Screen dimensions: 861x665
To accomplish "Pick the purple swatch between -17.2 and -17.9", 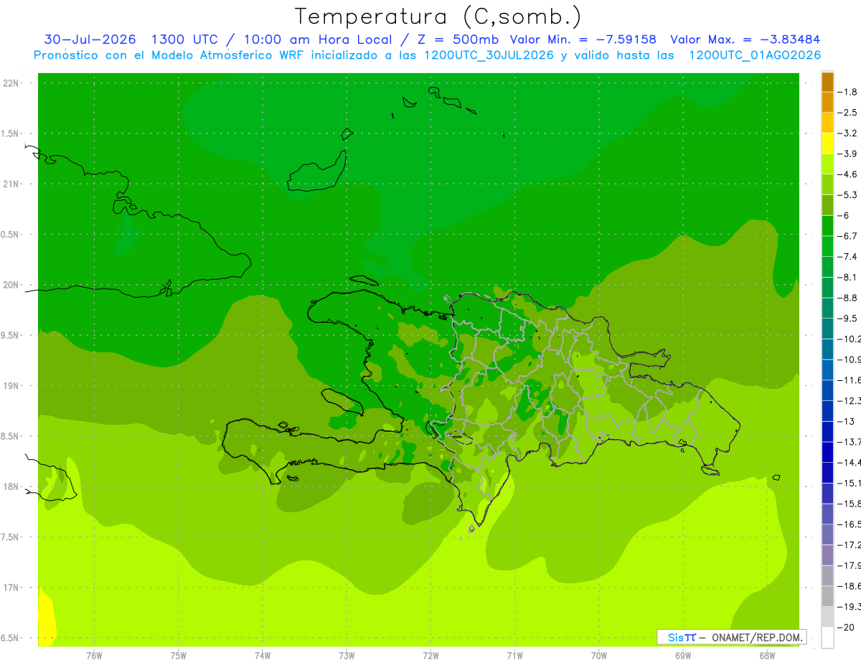I will [827, 555].
